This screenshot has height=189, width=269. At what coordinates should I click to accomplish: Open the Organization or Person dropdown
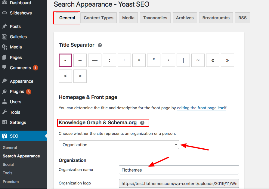coord(119,145)
